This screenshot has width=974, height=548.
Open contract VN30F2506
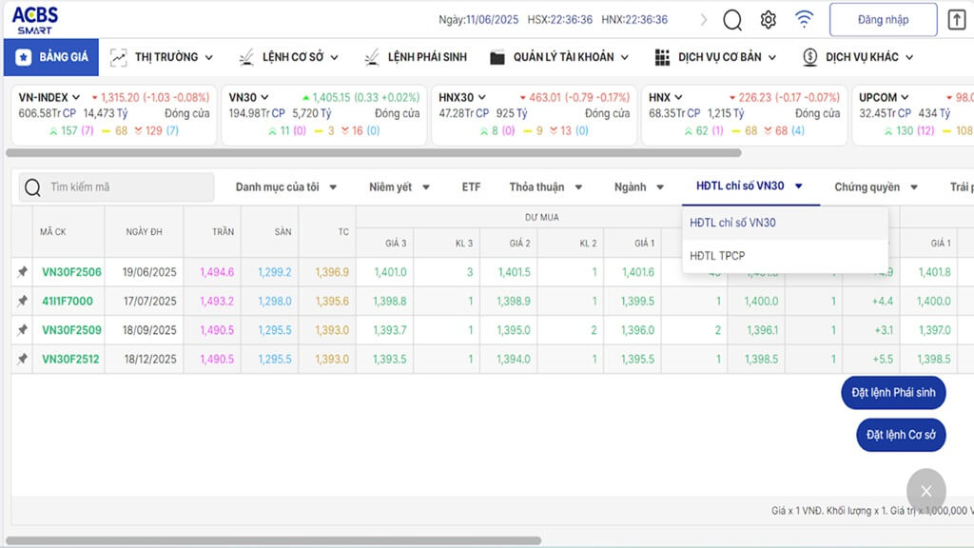pos(71,272)
